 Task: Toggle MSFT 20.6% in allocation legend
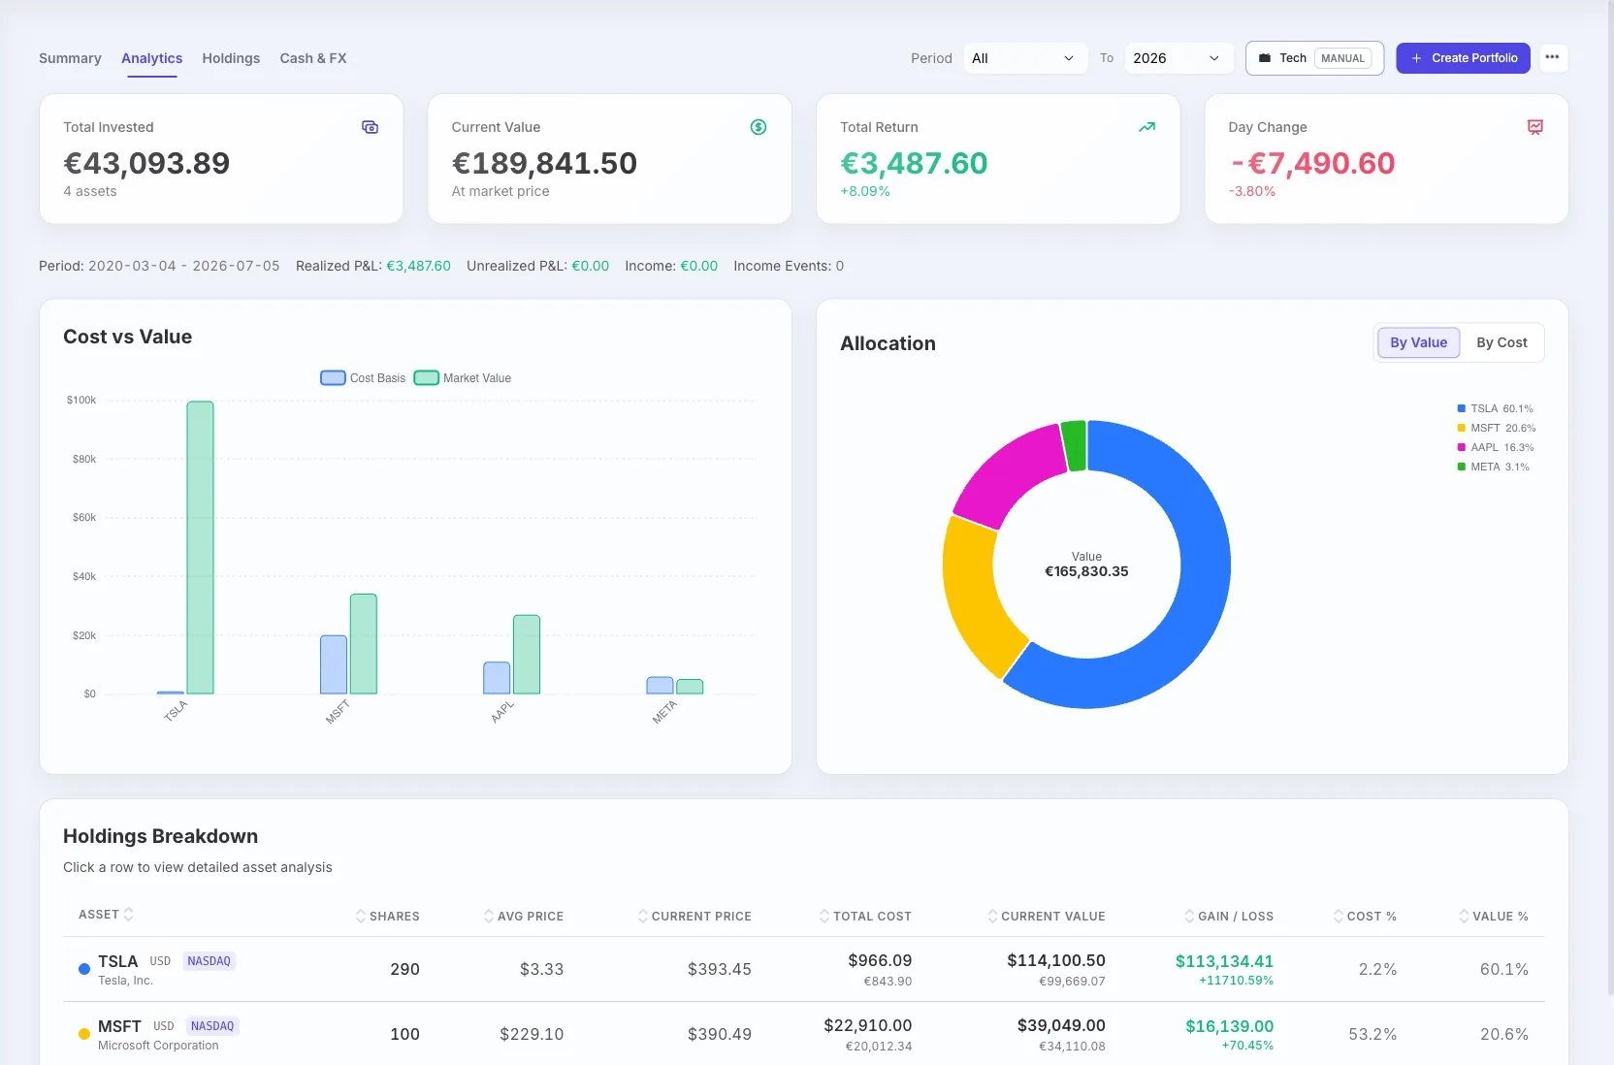pyautogui.click(x=1496, y=428)
